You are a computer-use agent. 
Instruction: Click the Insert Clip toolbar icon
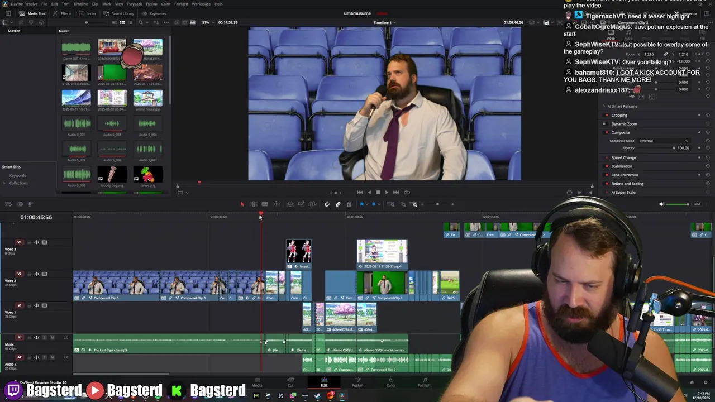pos(290,204)
